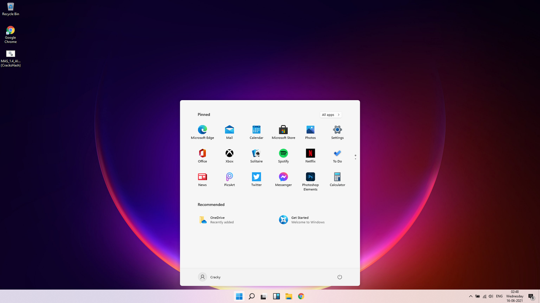Show hidden system tray icons
Image resolution: width=540 pixels, height=303 pixels.
click(471, 296)
